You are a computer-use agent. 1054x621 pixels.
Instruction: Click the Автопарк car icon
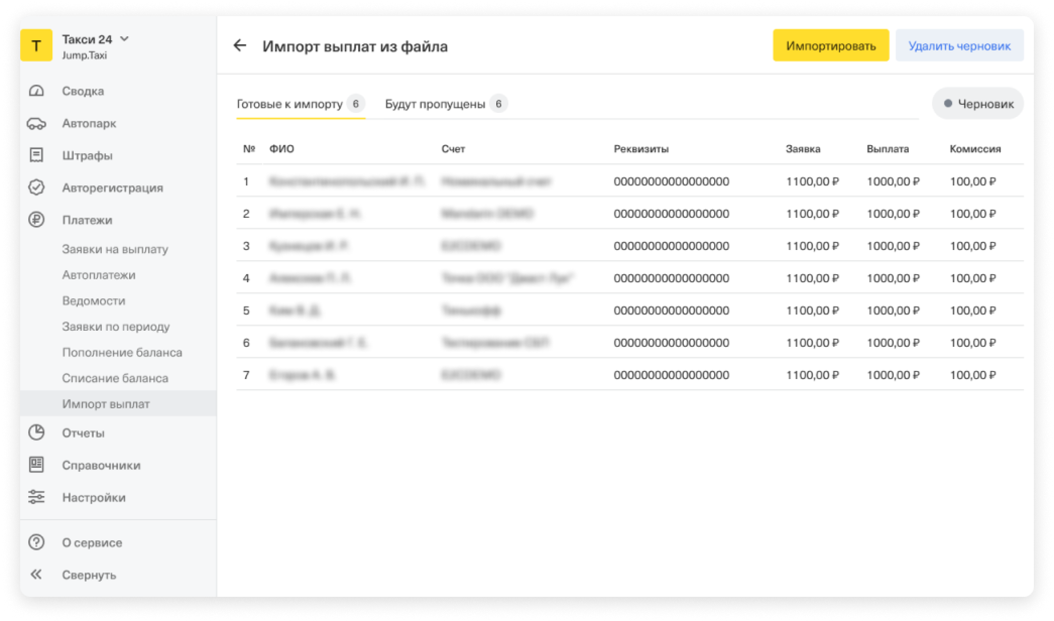[x=36, y=123]
